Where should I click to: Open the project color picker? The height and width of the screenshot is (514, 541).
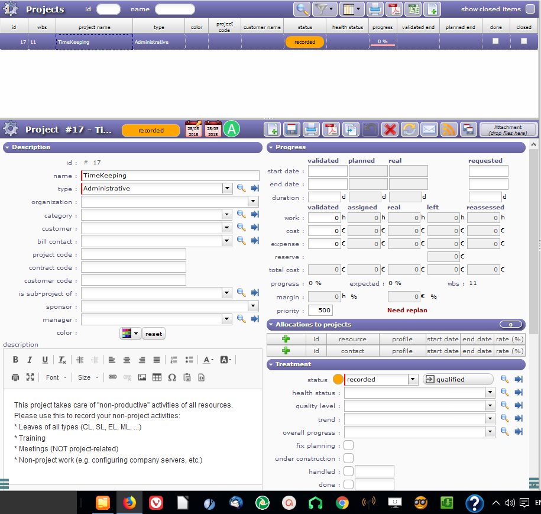click(x=130, y=334)
